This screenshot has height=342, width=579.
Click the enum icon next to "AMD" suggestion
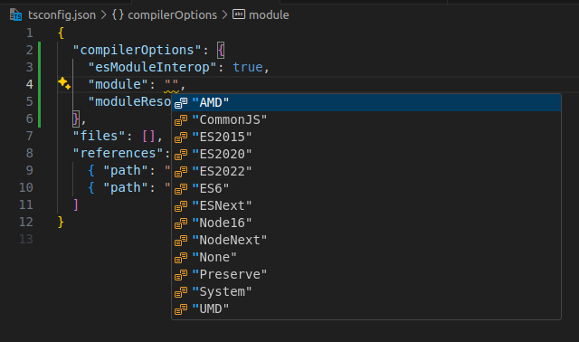[x=181, y=102]
